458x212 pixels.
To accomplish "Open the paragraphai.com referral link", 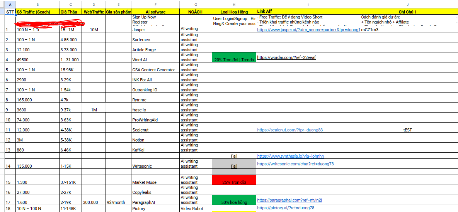I will click(289, 200).
